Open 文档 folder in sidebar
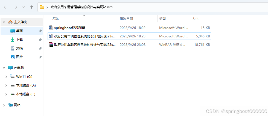This screenshot has width=268, height=116. [x=19, y=48]
